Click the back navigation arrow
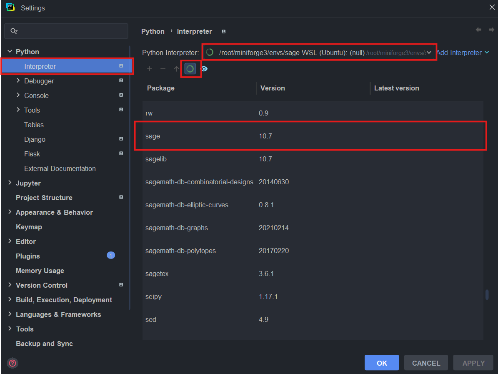 pos(478,30)
